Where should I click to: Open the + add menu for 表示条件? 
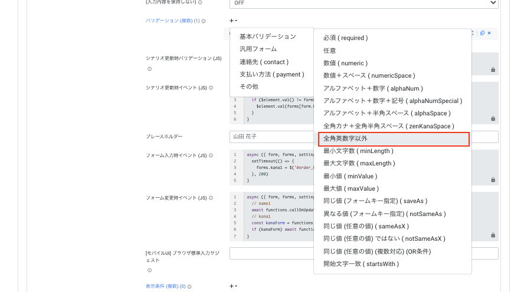point(233,286)
